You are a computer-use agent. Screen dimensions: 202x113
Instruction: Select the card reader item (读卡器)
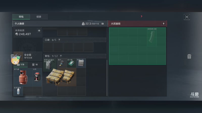72,63
